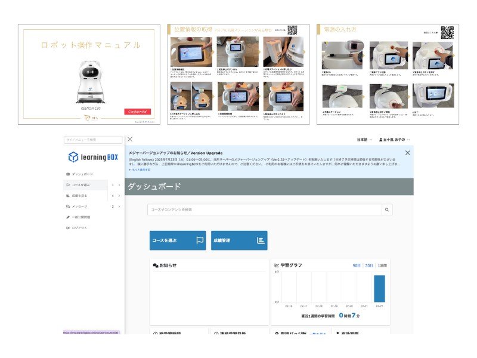
Task: Click the blue コースを選ぶ button
Action: 177,240
